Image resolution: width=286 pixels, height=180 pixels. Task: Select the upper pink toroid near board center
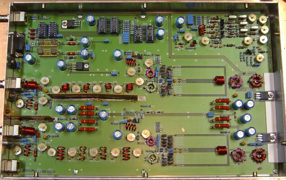pyautogui.click(x=150, y=74)
